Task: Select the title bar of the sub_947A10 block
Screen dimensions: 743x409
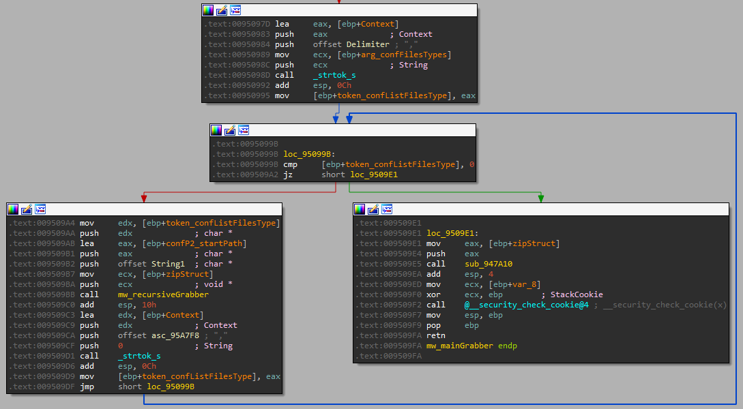Action: click(540, 209)
